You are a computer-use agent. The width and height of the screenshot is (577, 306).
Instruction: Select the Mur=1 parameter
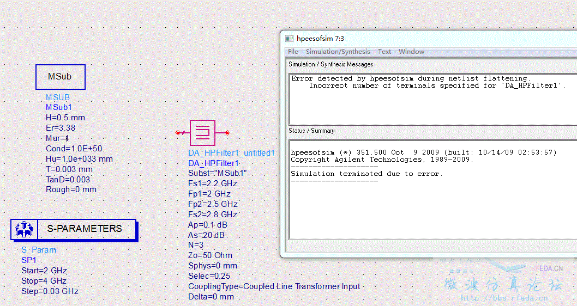[x=57, y=138]
